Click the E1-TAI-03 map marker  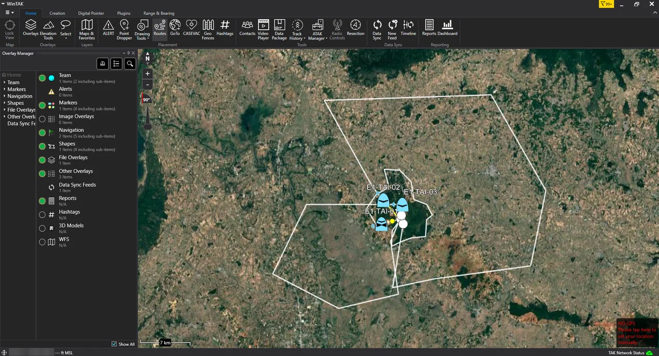tap(403, 204)
